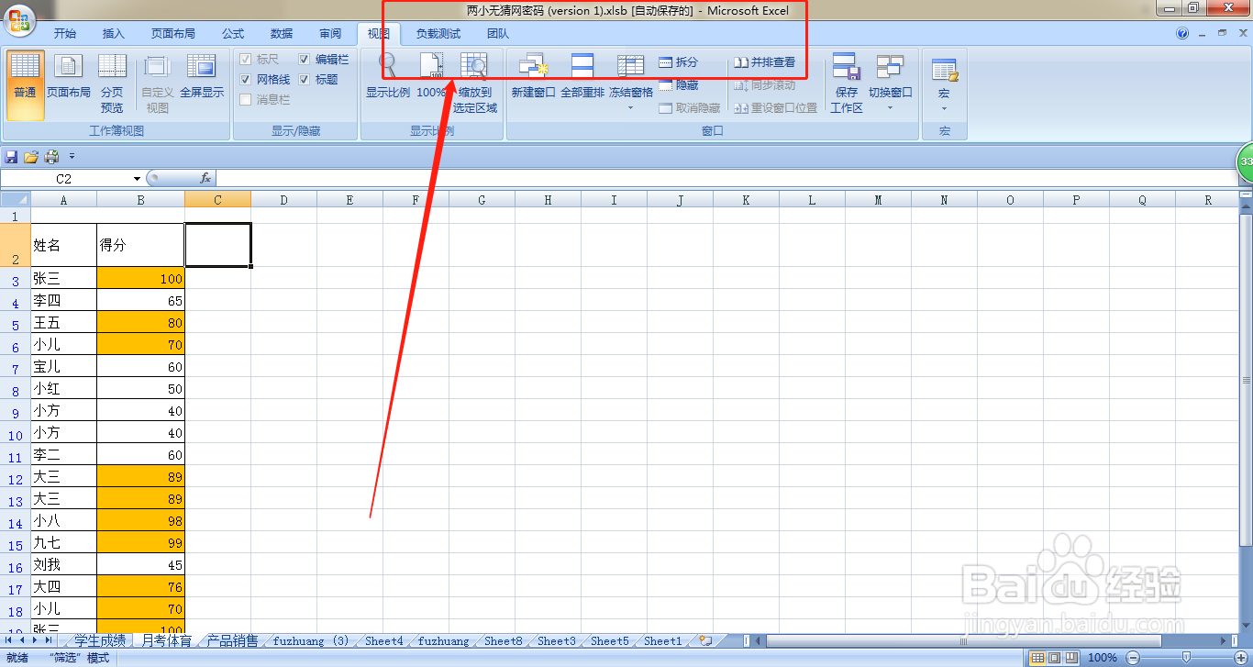The height and width of the screenshot is (667, 1253).
Task: Select all cells corner button
Action: tap(15, 200)
